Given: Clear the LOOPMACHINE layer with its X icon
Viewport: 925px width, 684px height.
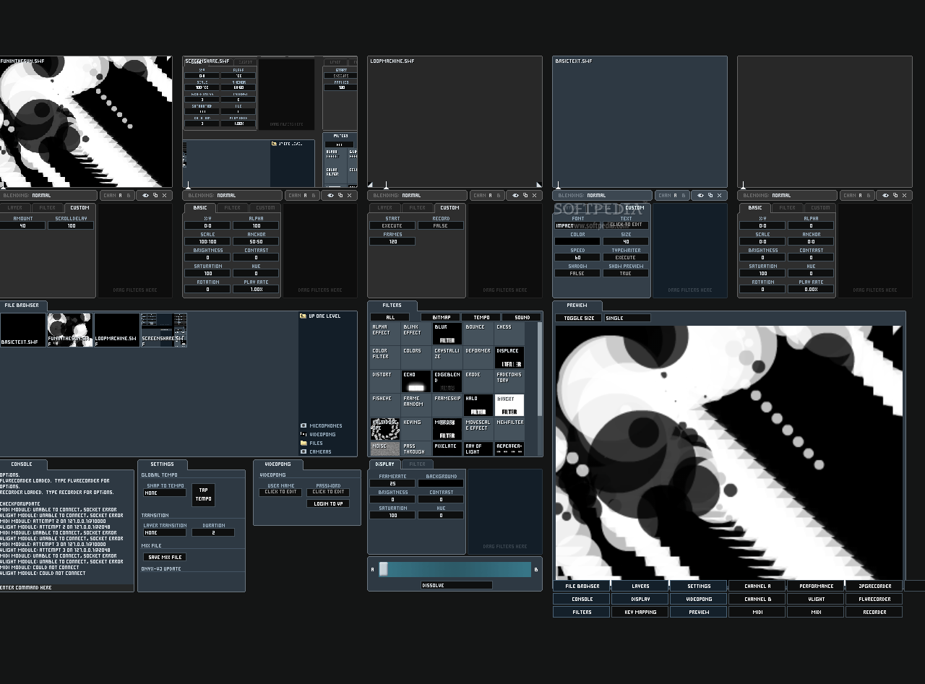Looking at the screenshot, I should (534, 195).
